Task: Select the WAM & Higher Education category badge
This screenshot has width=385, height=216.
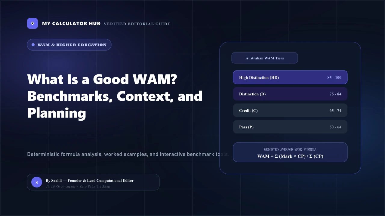Action: tap(69, 45)
